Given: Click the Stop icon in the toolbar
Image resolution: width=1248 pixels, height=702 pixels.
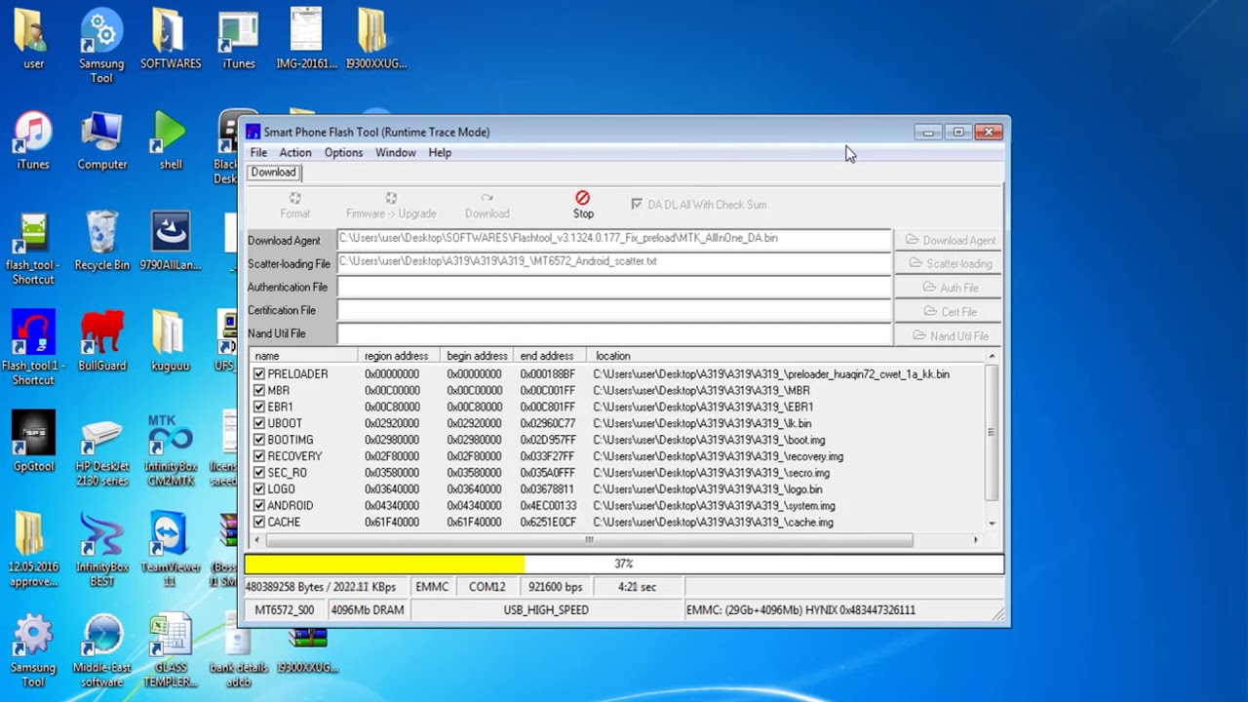Looking at the screenshot, I should 582,198.
